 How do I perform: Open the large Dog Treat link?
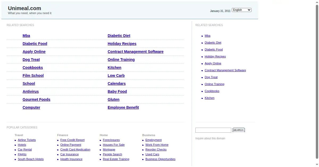click(31, 60)
